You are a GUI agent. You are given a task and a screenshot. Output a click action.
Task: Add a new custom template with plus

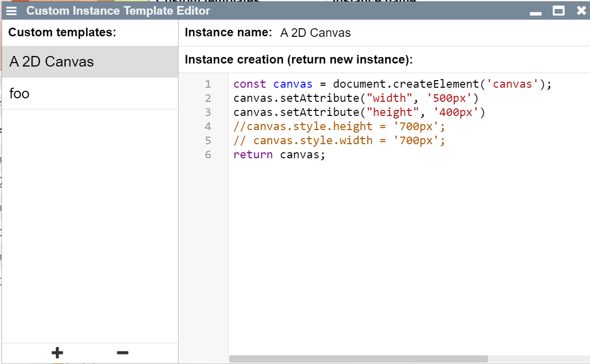click(x=57, y=353)
